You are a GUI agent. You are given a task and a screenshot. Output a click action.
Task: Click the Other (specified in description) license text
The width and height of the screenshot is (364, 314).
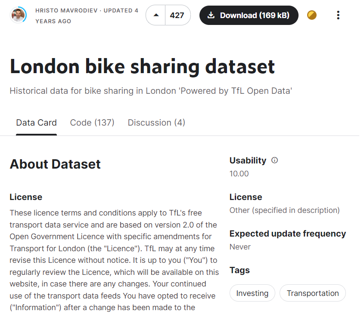pyautogui.click(x=285, y=210)
